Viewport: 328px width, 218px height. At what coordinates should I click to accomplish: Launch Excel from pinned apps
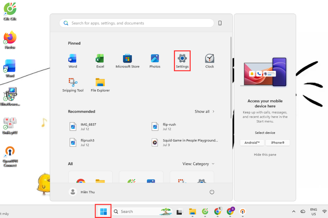coord(100,61)
